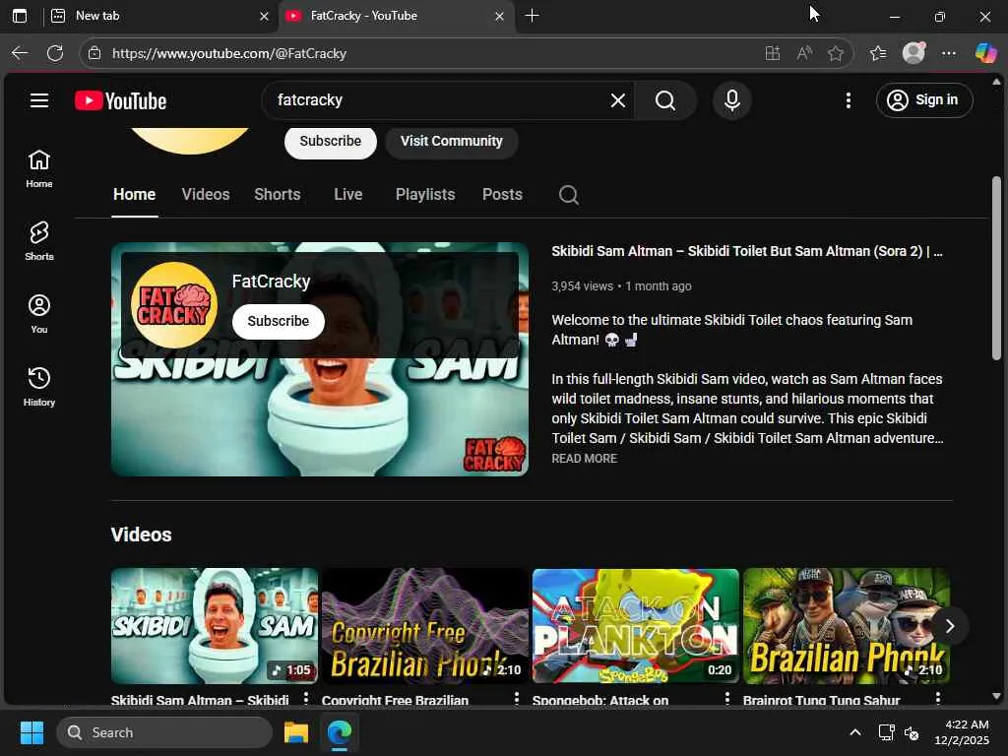Open options for Spongebob: Attack on video
This screenshot has height=756, width=1008.
(x=727, y=698)
